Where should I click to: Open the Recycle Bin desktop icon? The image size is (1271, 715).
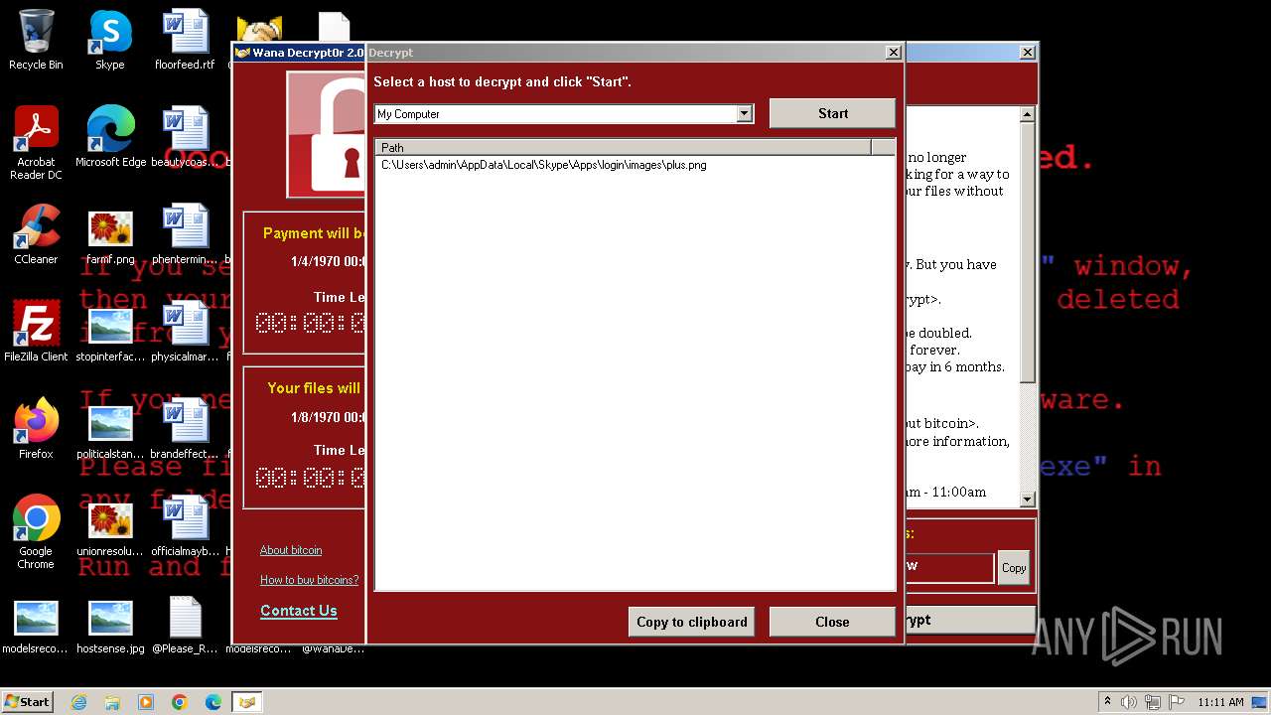click(36, 40)
